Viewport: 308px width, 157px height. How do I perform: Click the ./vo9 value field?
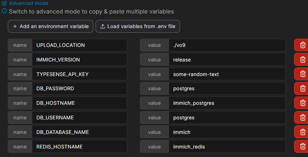[x=227, y=45]
